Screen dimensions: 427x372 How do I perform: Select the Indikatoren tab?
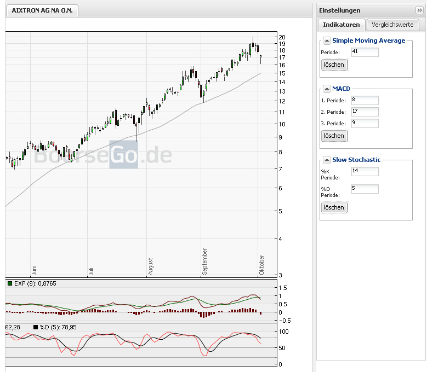[x=341, y=25]
